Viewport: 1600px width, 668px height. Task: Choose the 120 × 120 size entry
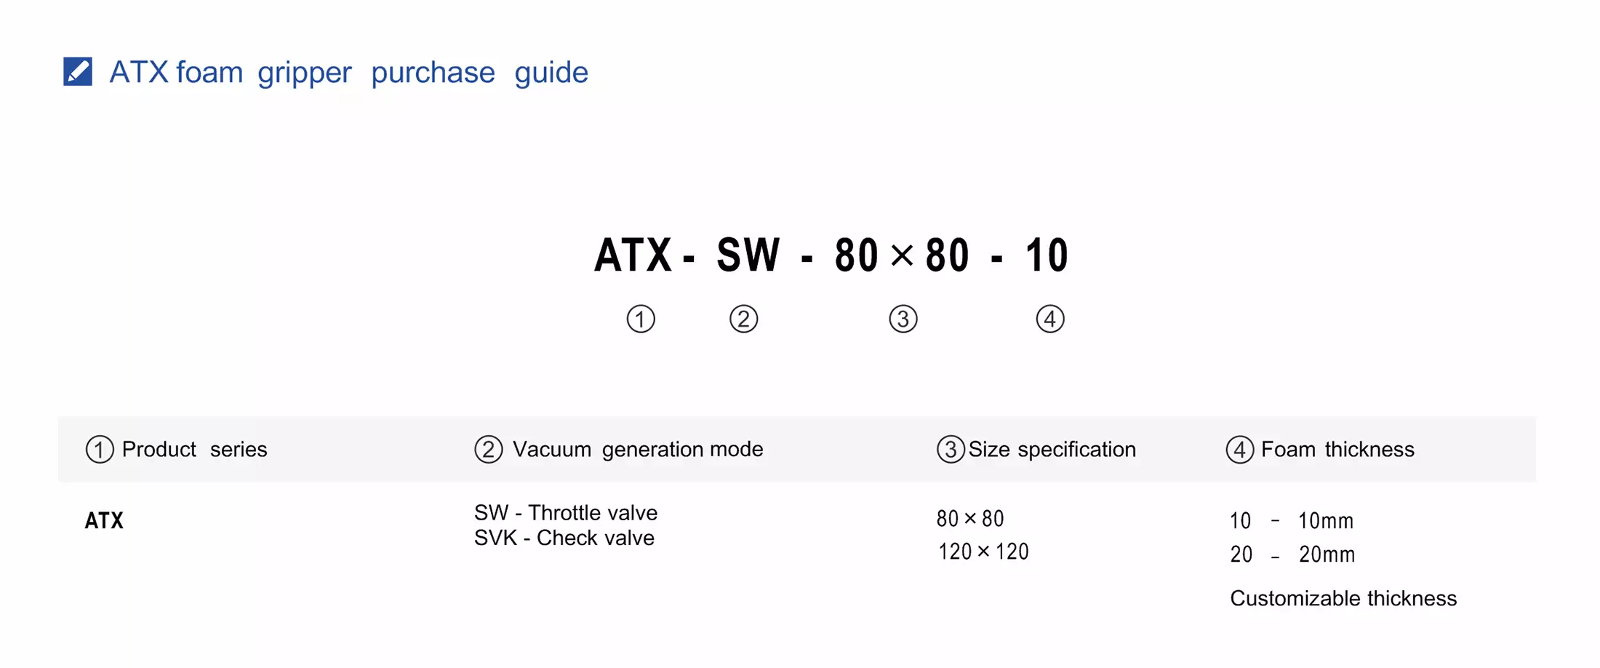coord(983,552)
